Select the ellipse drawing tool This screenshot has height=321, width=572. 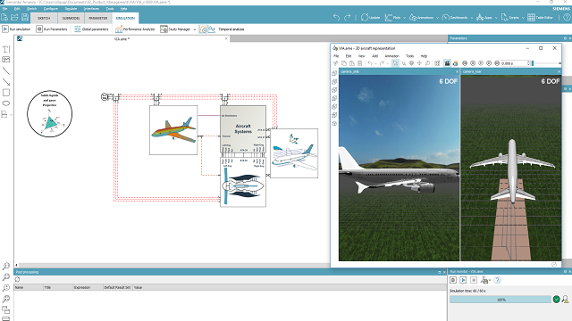(6, 103)
